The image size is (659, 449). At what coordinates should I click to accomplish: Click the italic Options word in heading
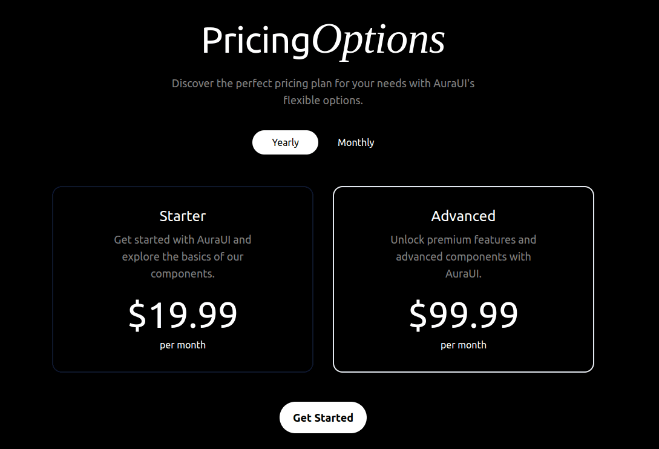[x=378, y=41]
